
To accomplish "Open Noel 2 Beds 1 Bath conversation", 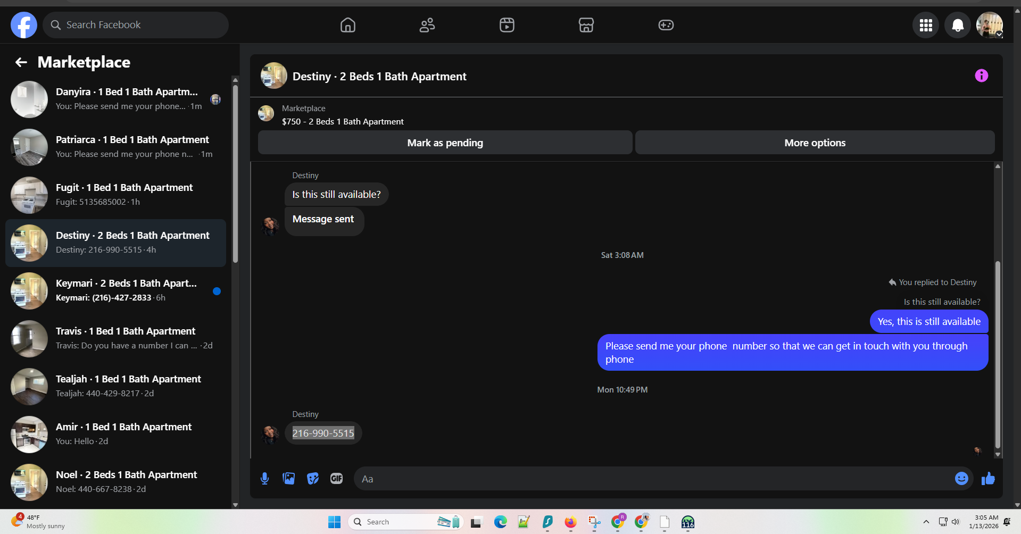I will tap(115, 482).
